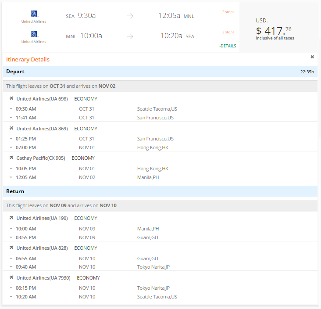Click United Airlines(UA 698) flight name
Image resolution: width=321 pixels, height=309 pixels.
click(x=42, y=99)
